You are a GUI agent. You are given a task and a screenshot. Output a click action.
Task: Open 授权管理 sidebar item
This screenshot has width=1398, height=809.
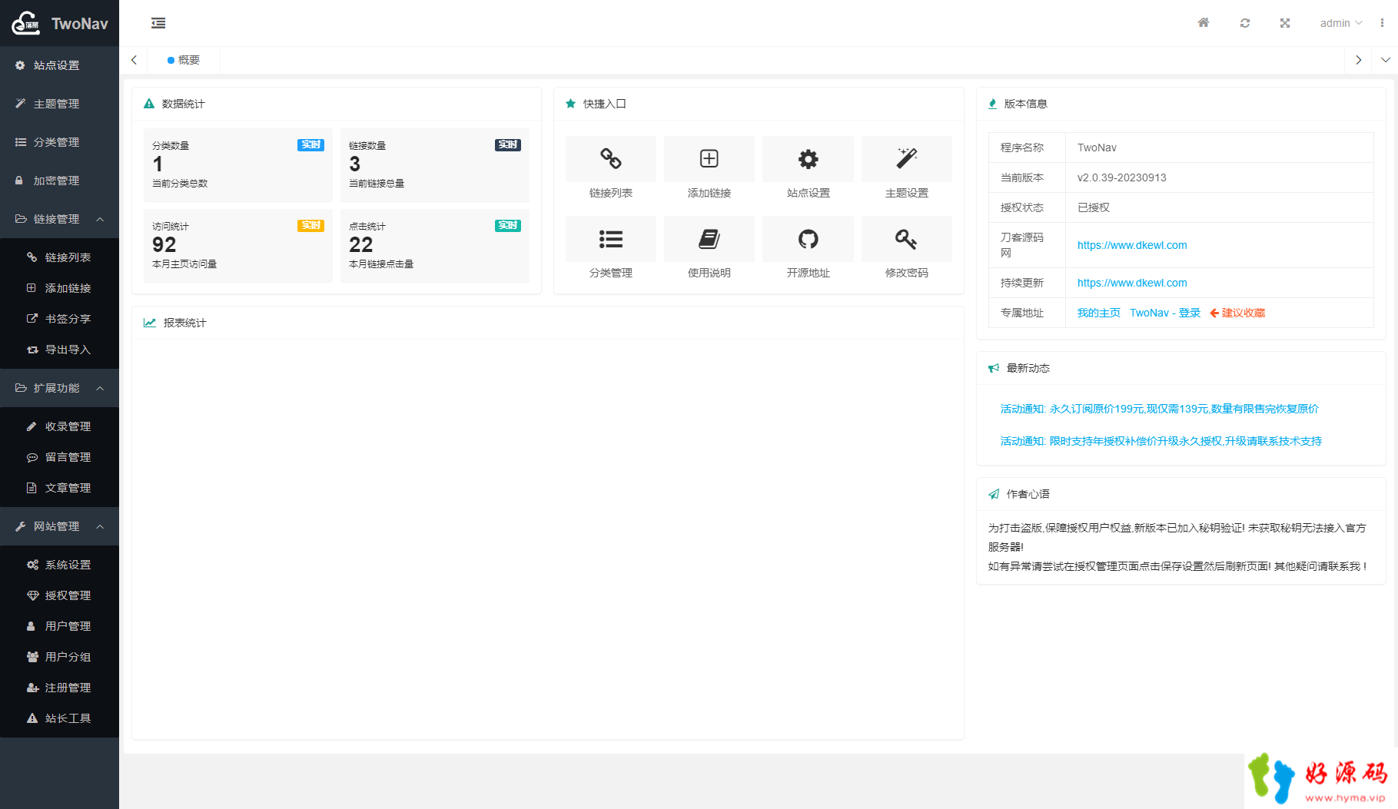[x=59, y=595]
